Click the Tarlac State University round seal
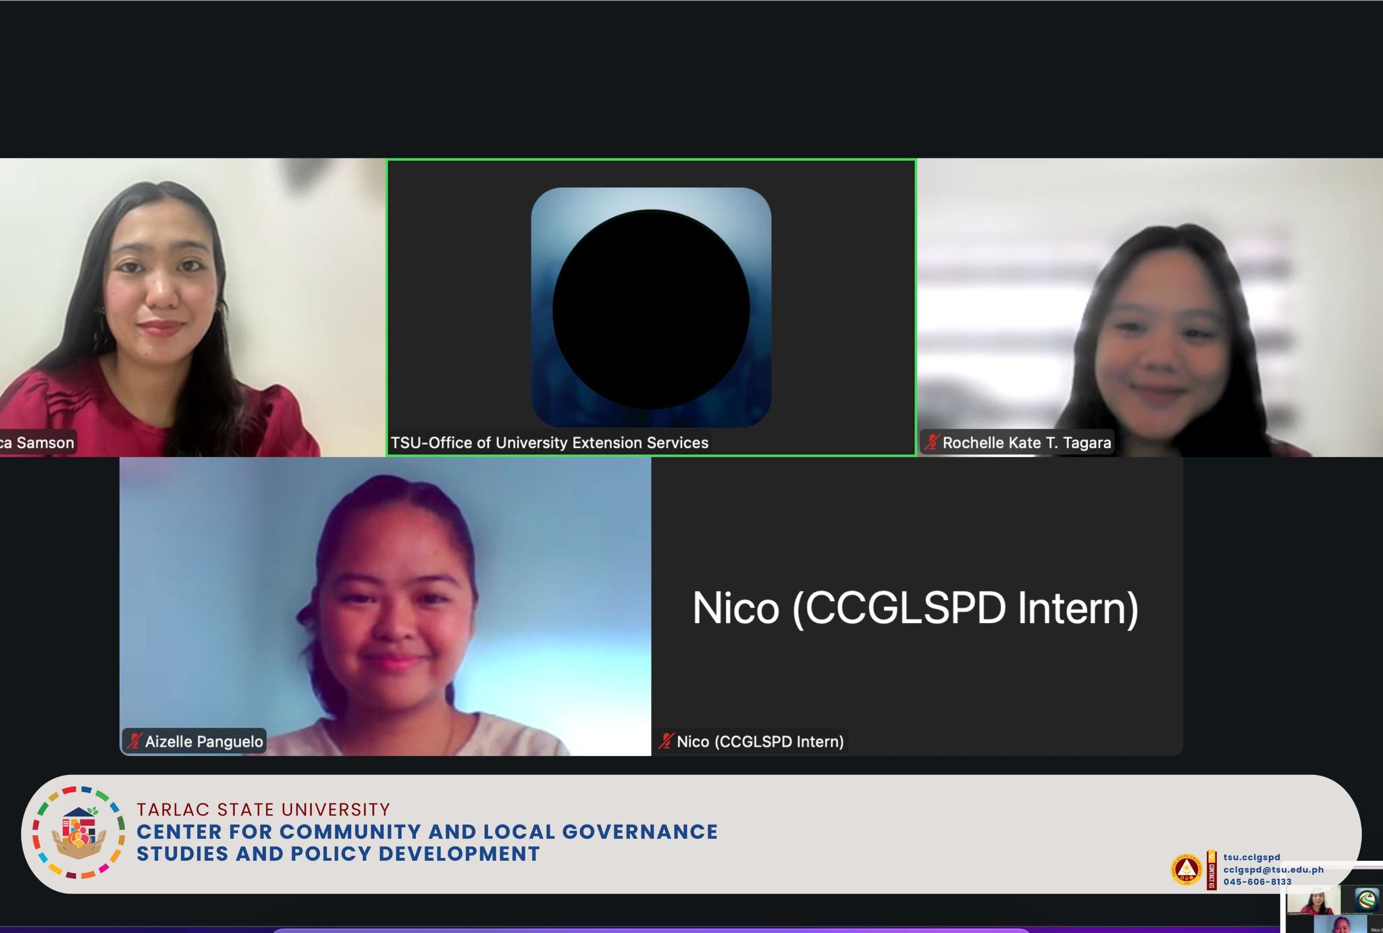The image size is (1383, 933). click(1186, 870)
